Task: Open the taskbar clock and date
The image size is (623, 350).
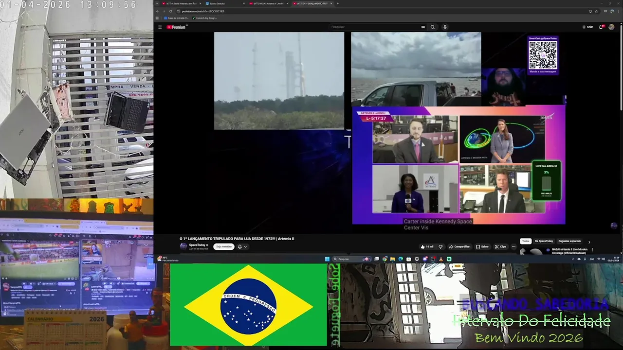Action: click(x=614, y=259)
